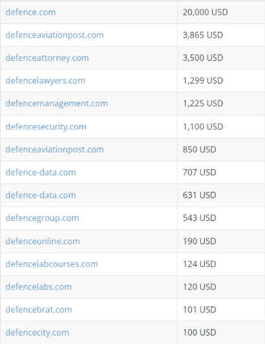Click the defenceattorney.com link

point(47,58)
